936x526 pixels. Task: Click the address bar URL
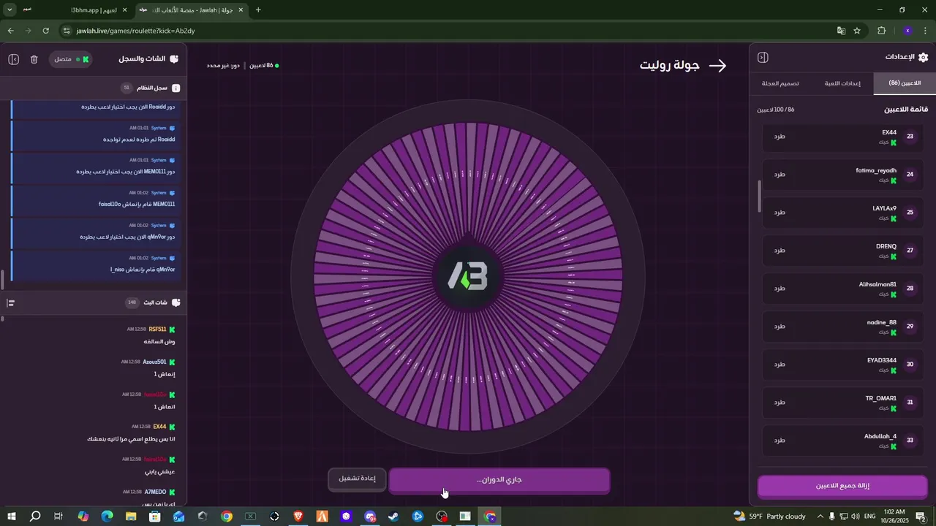(x=135, y=31)
